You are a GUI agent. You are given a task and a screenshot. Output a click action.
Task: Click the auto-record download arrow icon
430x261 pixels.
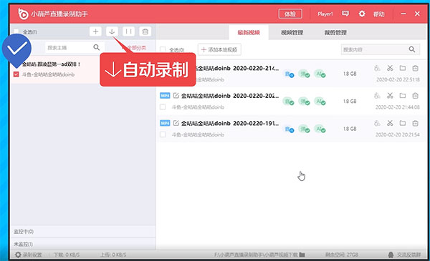(112, 31)
